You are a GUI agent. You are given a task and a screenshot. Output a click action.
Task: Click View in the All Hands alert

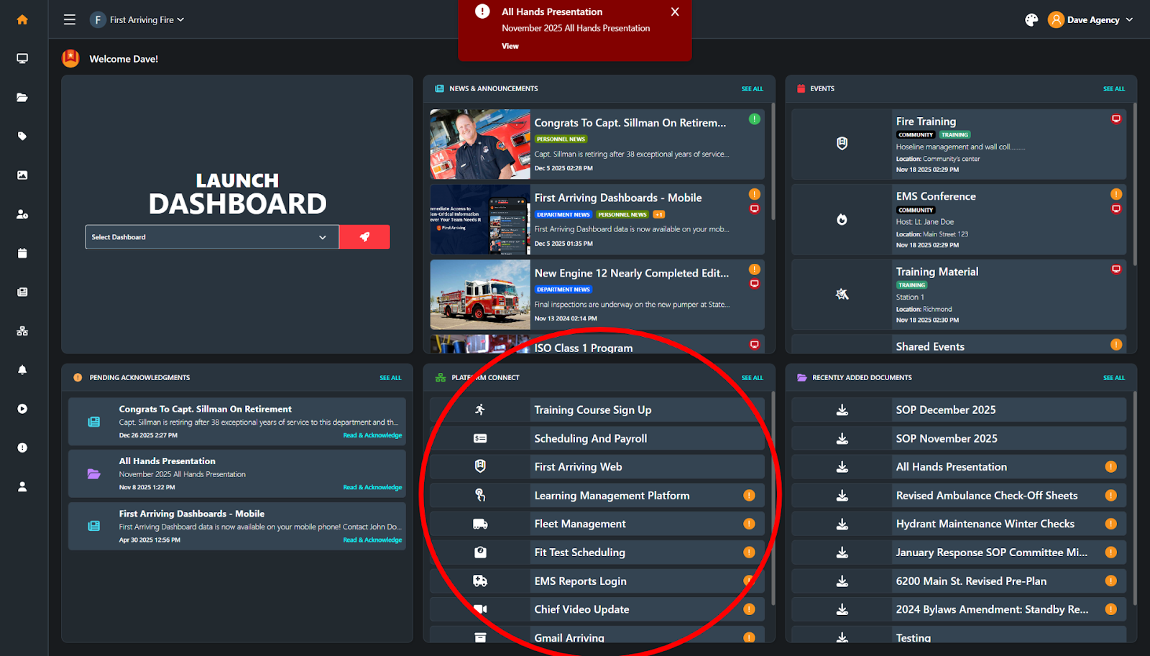[510, 46]
